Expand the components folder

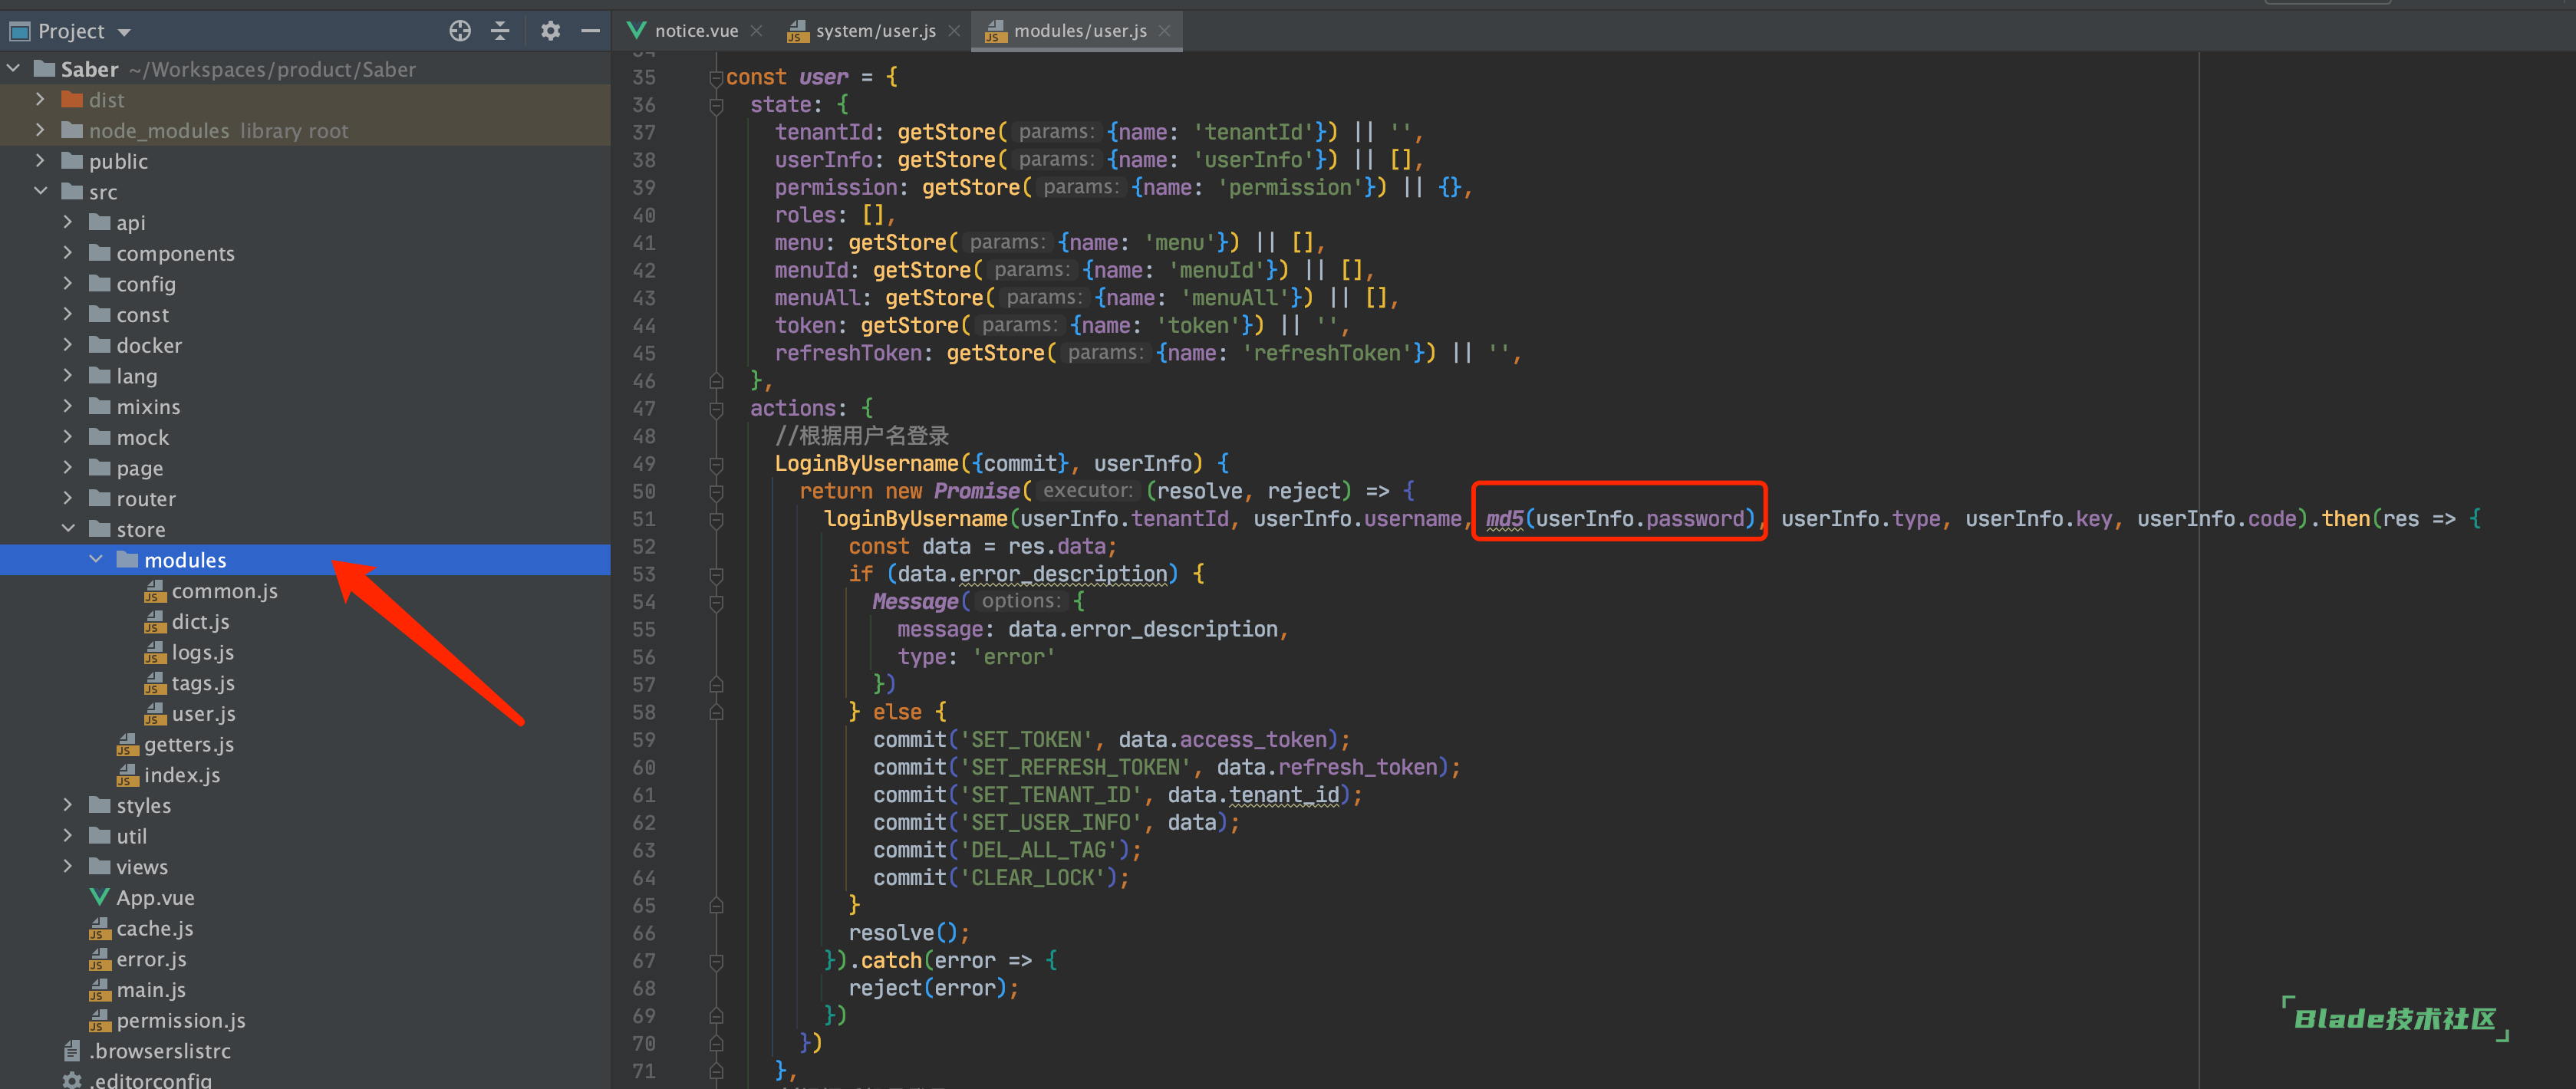pos(68,253)
